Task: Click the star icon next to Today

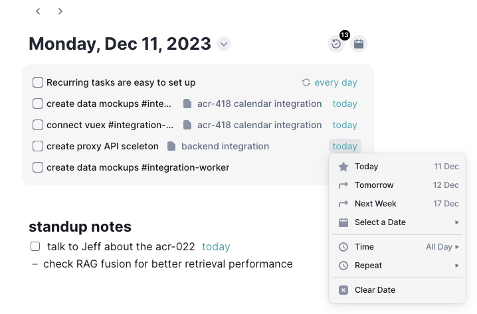Action: 343,167
